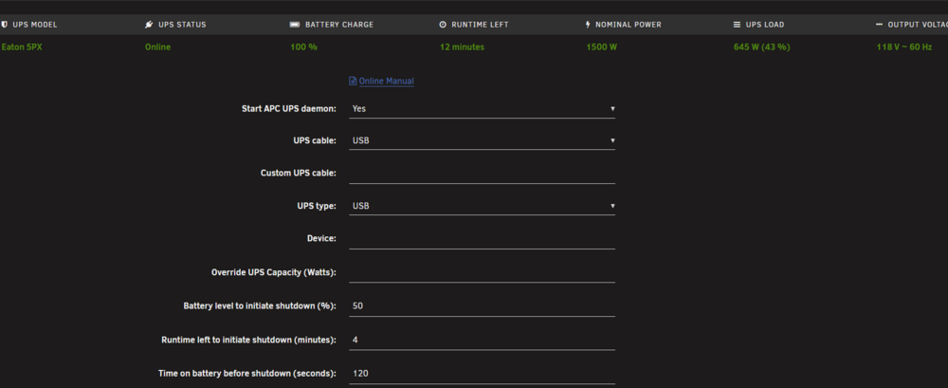
Task: Click the Start APC UPS daemon label
Action: click(288, 109)
